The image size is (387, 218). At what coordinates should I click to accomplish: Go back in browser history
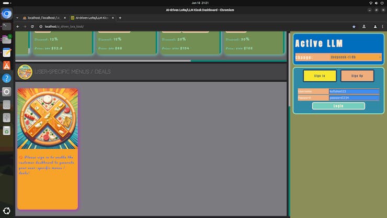[x=18, y=27]
